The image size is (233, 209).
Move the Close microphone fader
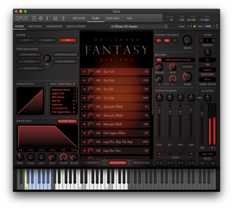tap(159, 110)
